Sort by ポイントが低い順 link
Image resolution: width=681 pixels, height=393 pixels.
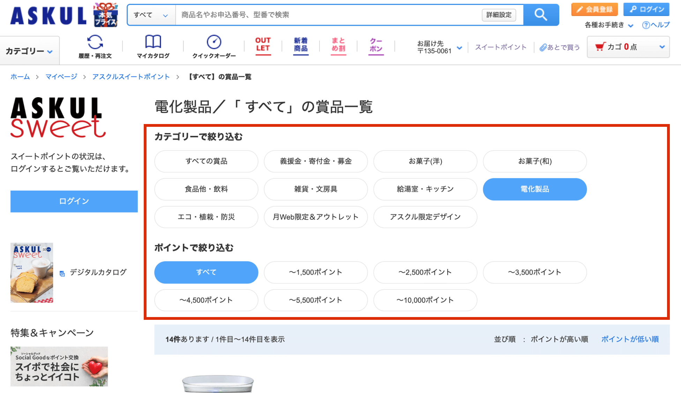(630, 339)
